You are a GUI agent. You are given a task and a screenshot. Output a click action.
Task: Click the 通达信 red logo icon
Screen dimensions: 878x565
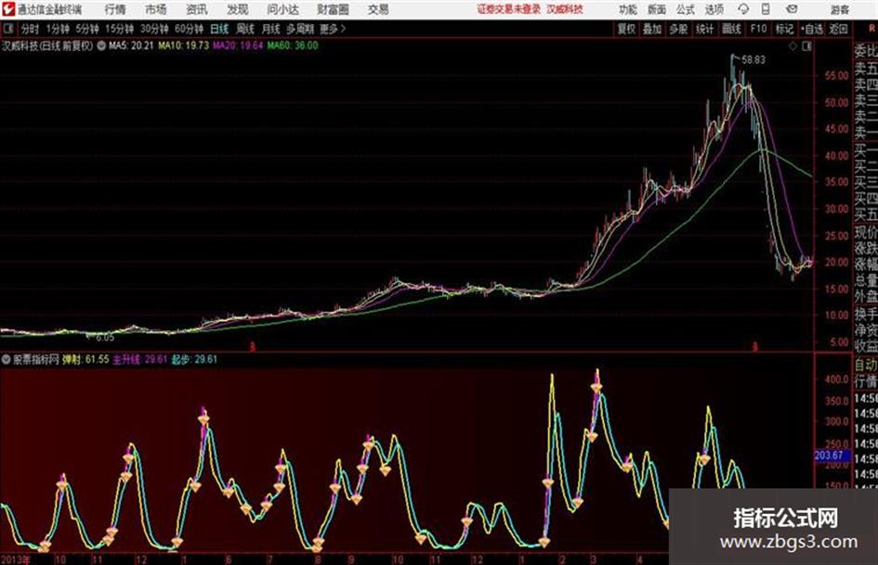click(x=7, y=9)
